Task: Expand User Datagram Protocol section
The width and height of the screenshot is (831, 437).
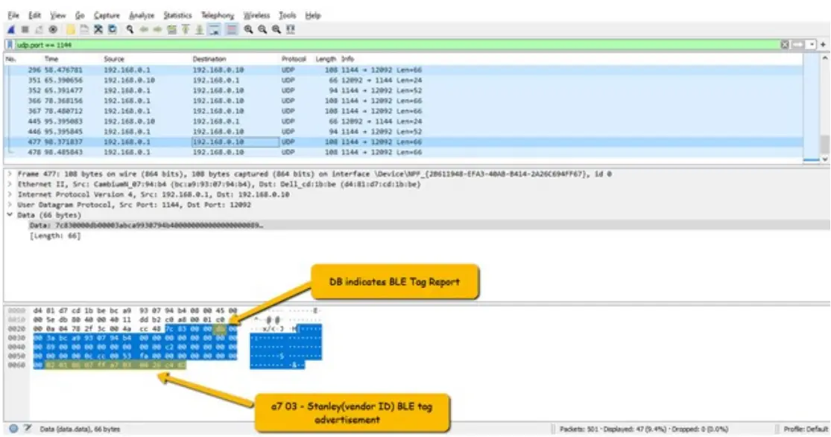Action: [10, 205]
